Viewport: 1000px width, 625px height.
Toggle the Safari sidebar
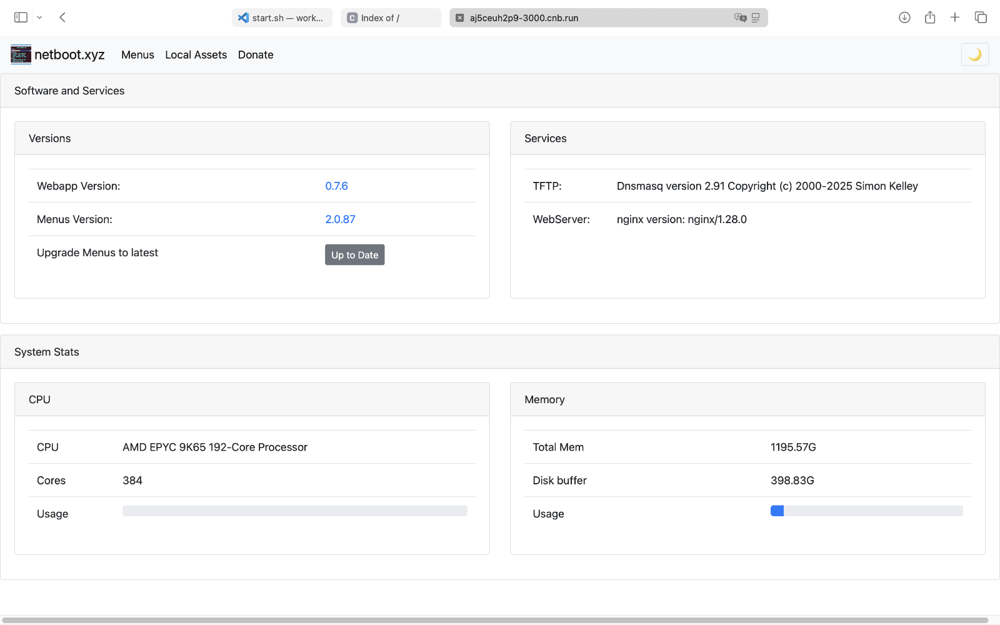21,17
